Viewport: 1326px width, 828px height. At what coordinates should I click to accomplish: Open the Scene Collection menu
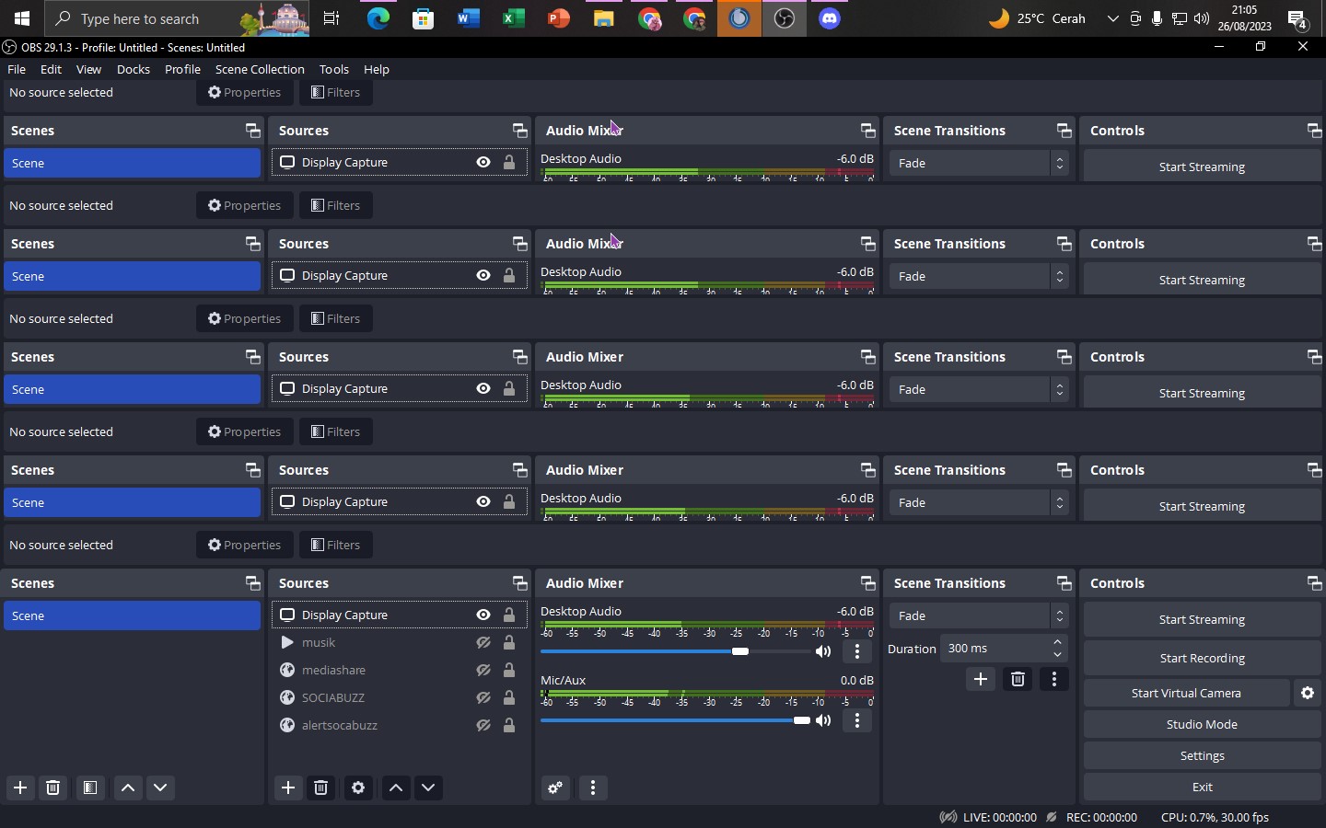click(260, 69)
